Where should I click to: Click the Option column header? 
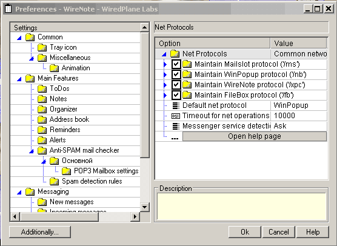[212, 44]
